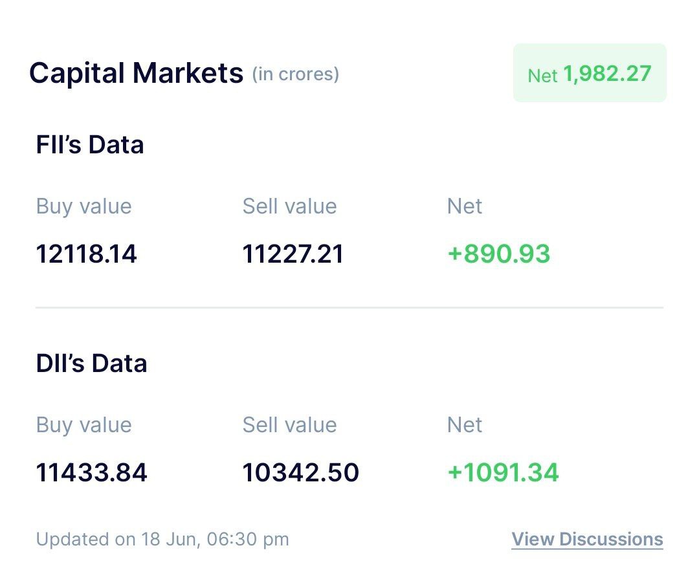The image size is (699, 581).
Task: Click the "(in crores)" unit label
Action: tap(295, 74)
